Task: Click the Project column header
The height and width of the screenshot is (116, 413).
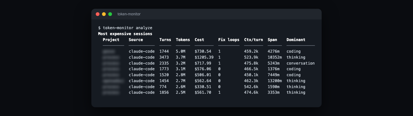Action: [x=111, y=40]
